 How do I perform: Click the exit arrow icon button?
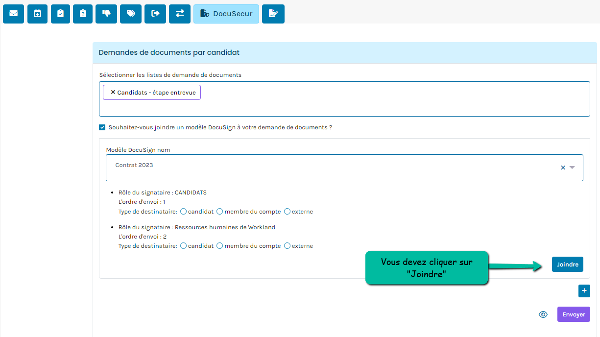click(155, 14)
